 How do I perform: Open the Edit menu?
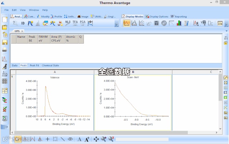pos(14,10)
